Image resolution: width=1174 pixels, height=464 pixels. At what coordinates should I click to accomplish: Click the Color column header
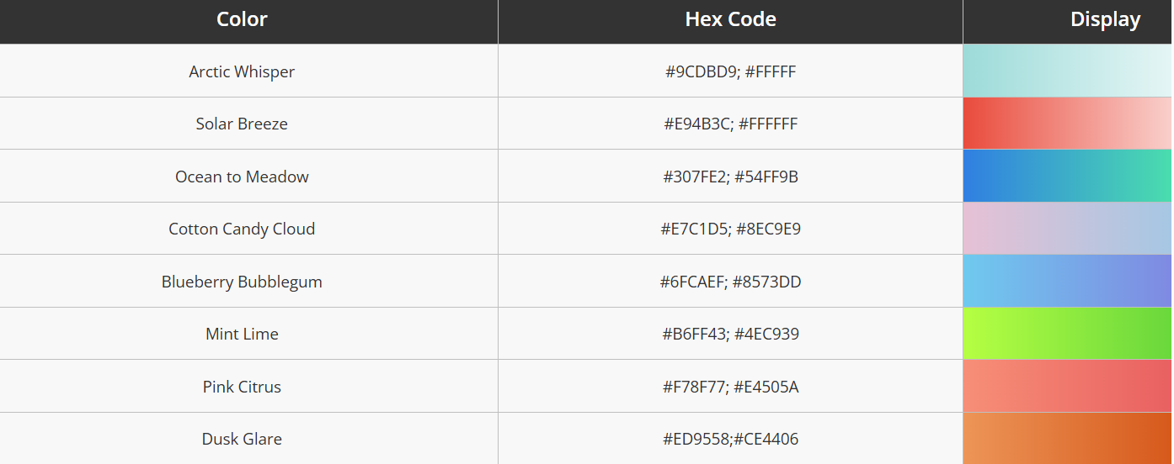pos(242,19)
